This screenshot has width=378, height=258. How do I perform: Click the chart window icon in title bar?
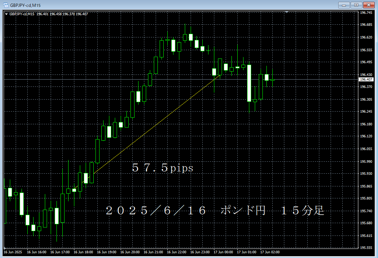coord(6,5)
